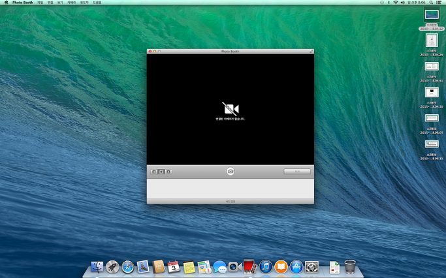Image resolution: width=446 pixels, height=278 pixels.
Task: Open the Trash in Dock
Action: (x=350, y=267)
